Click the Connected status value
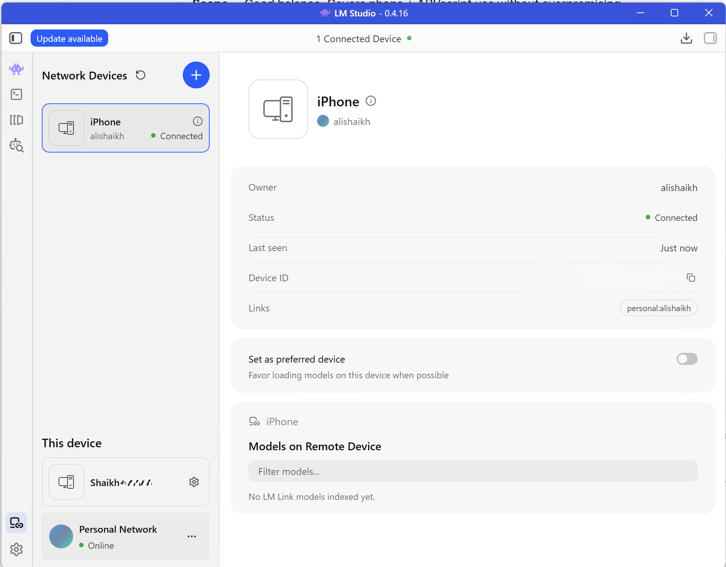This screenshot has height=567, width=726. click(671, 217)
